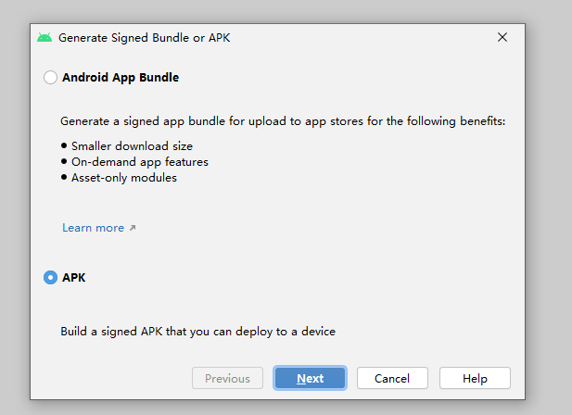Click the bold APK label text

tap(73, 278)
